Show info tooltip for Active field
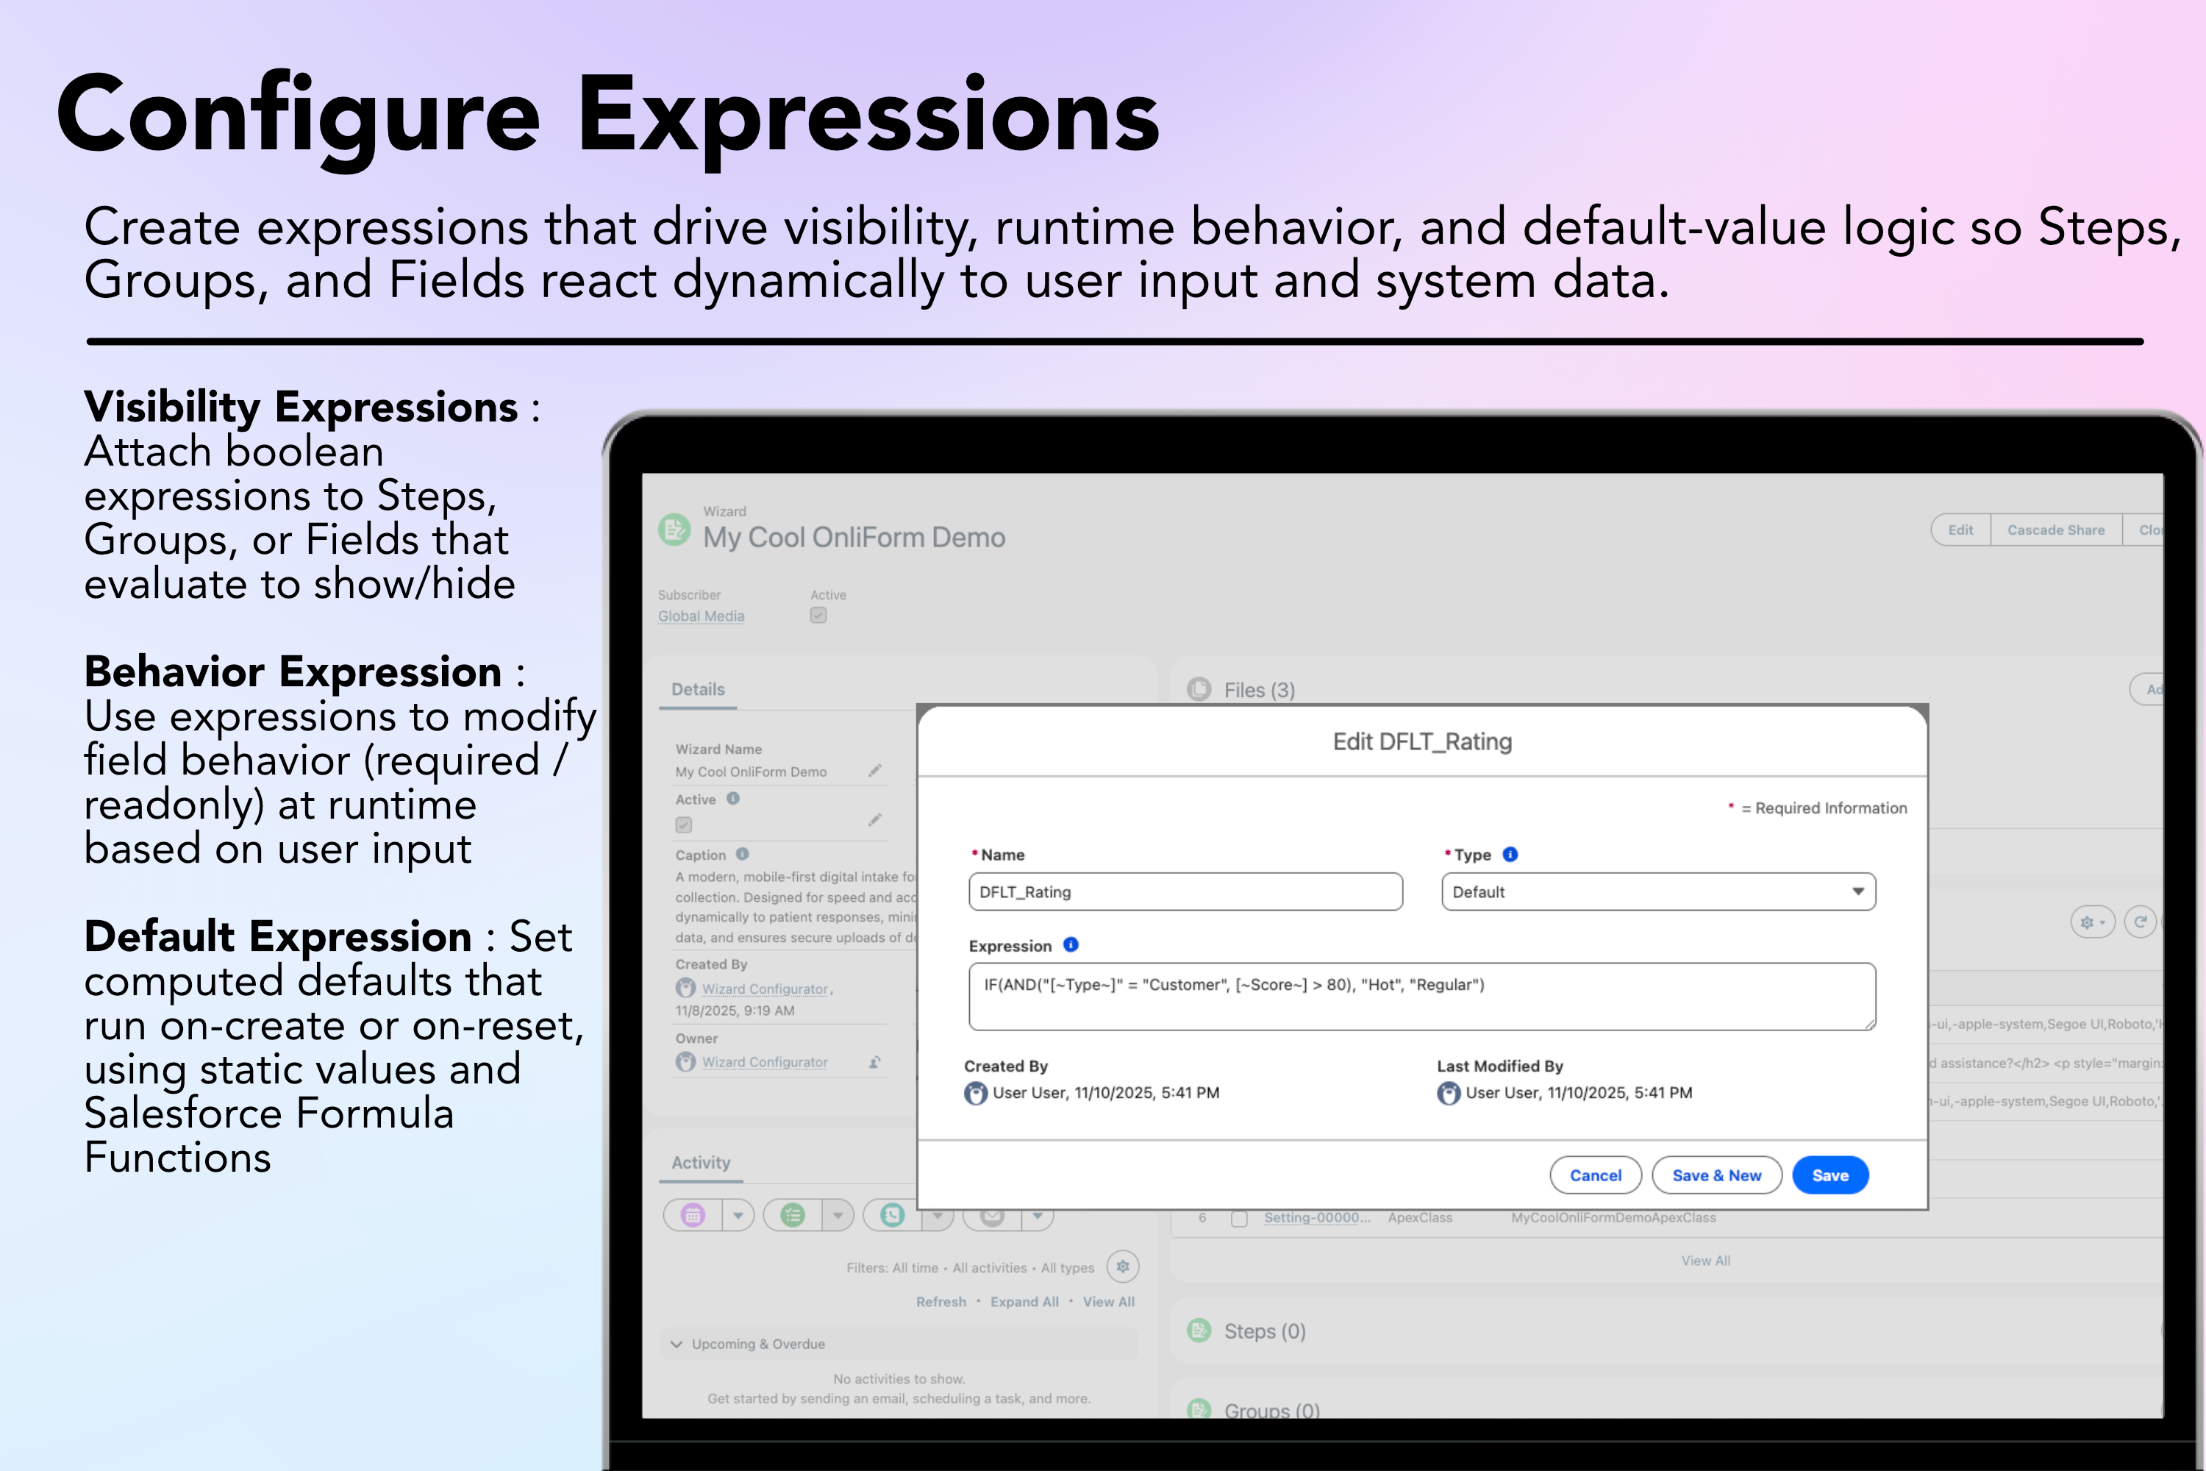Image resolution: width=2206 pixels, height=1471 pixels. (733, 798)
